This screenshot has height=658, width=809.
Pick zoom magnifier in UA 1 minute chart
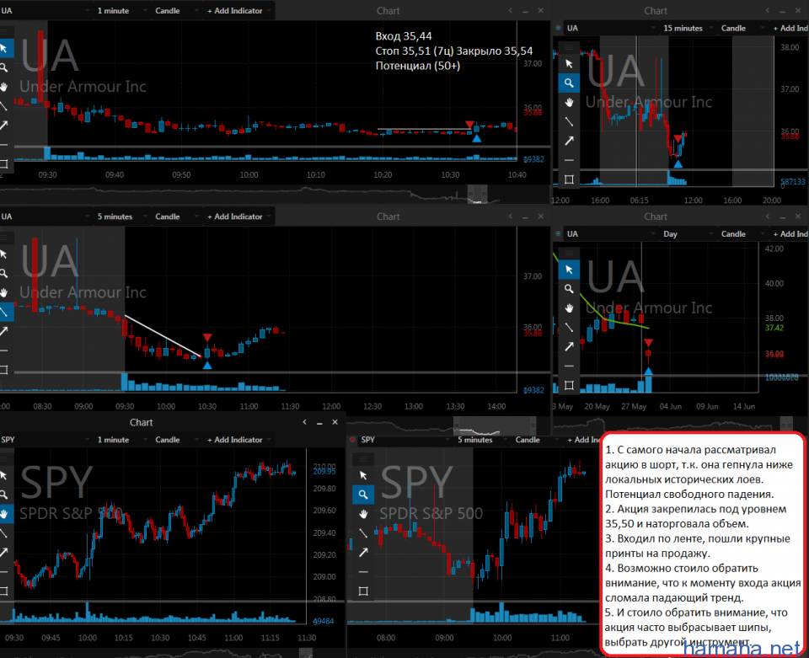(3, 67)
